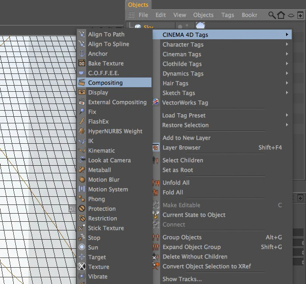Click the Sun tag icon
This screenshot has width=306, height=284.
pos(82,247)
